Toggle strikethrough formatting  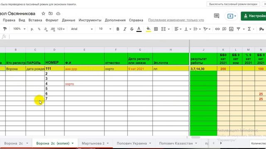132,29
